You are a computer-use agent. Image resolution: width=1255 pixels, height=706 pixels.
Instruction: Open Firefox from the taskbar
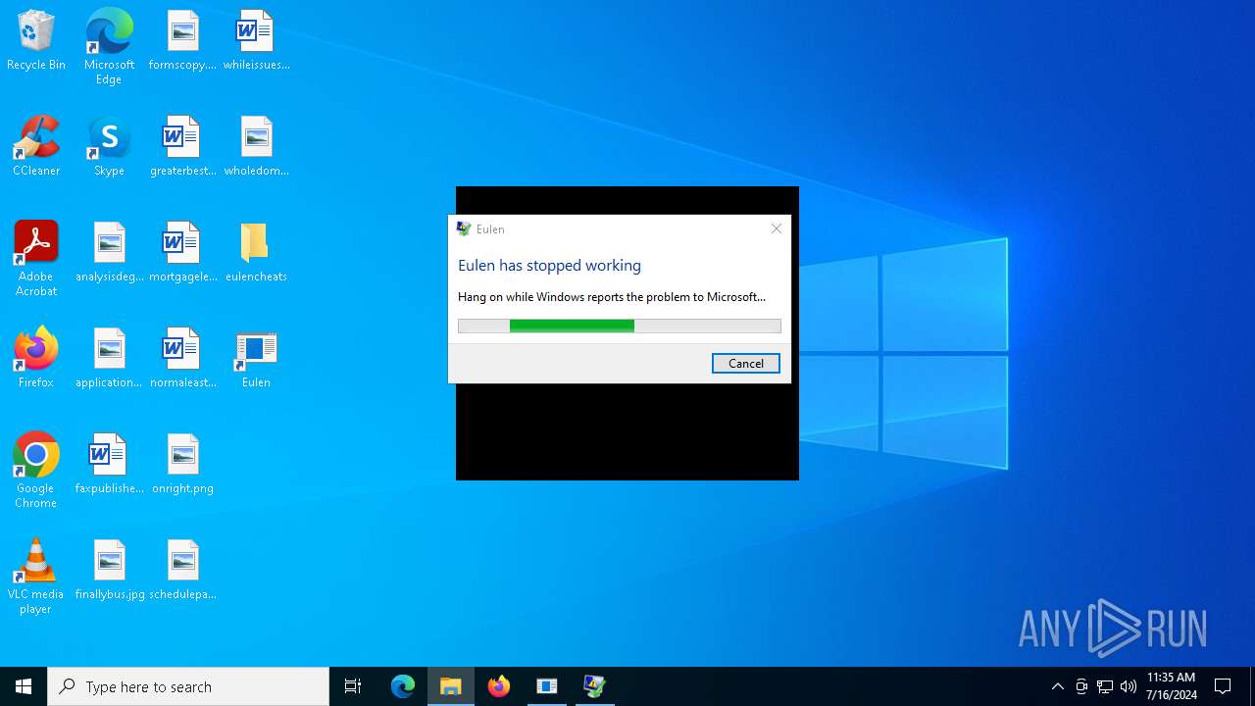click(499, 686)
